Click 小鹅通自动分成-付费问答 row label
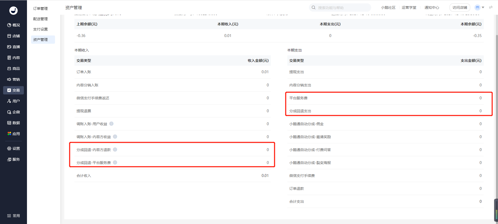The width and height of the screenshot is (498, 224). click(310, 150)
